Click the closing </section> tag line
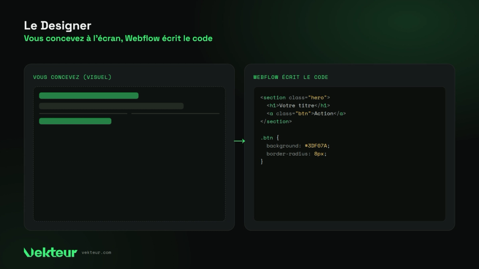 pyautogui.click(x=276, y=121)
